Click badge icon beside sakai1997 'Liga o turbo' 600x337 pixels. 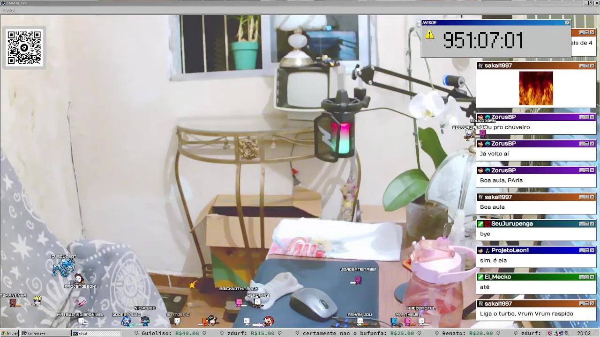coord(480,304)
